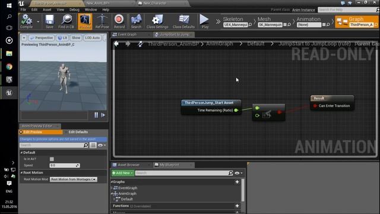This screenshot has width=380, height=214.
Task: Select ThirdPersonJump_Start Asset node
Action: [x=211, y=103]
